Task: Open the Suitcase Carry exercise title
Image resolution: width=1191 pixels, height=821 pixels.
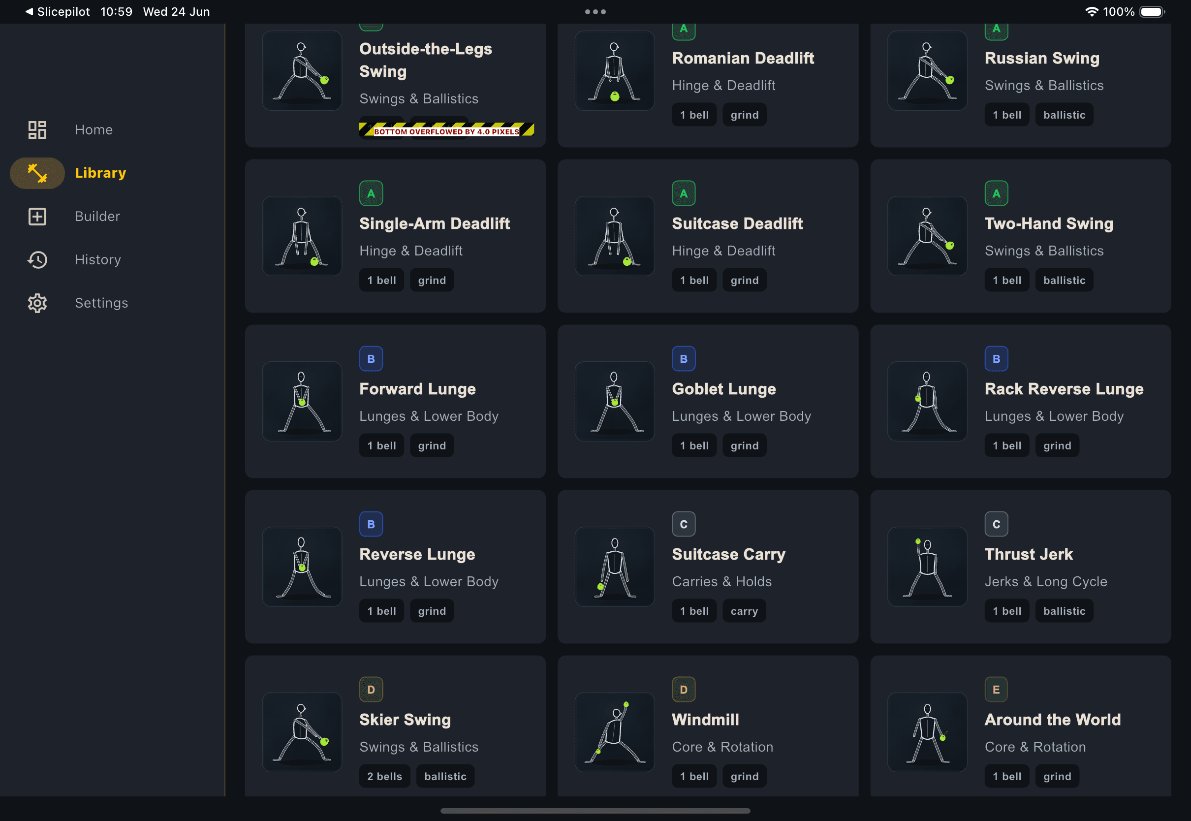Action: (x=729, y=554)
